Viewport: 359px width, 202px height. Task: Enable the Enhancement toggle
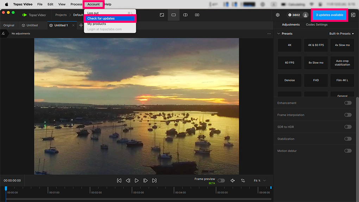(348, 103)
